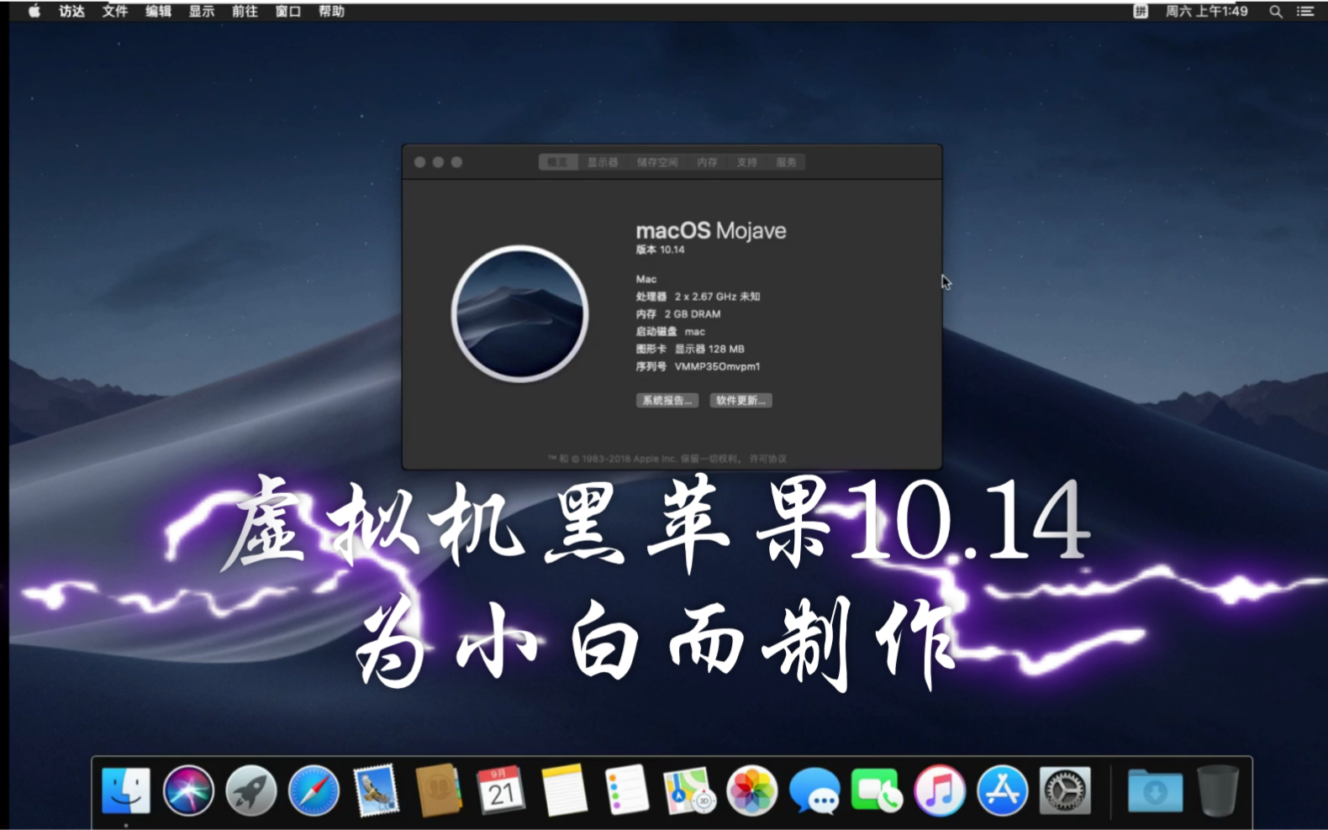Open 许可协议 link at window bottom
This screenshot has width=1328, height=830.
click(x=768, y=459)
